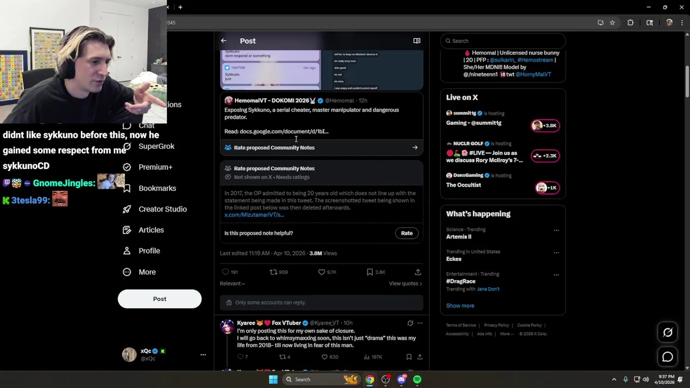Join summit1g's +3.8K live space
Viewport: 690px width, 388px height.
546,126
